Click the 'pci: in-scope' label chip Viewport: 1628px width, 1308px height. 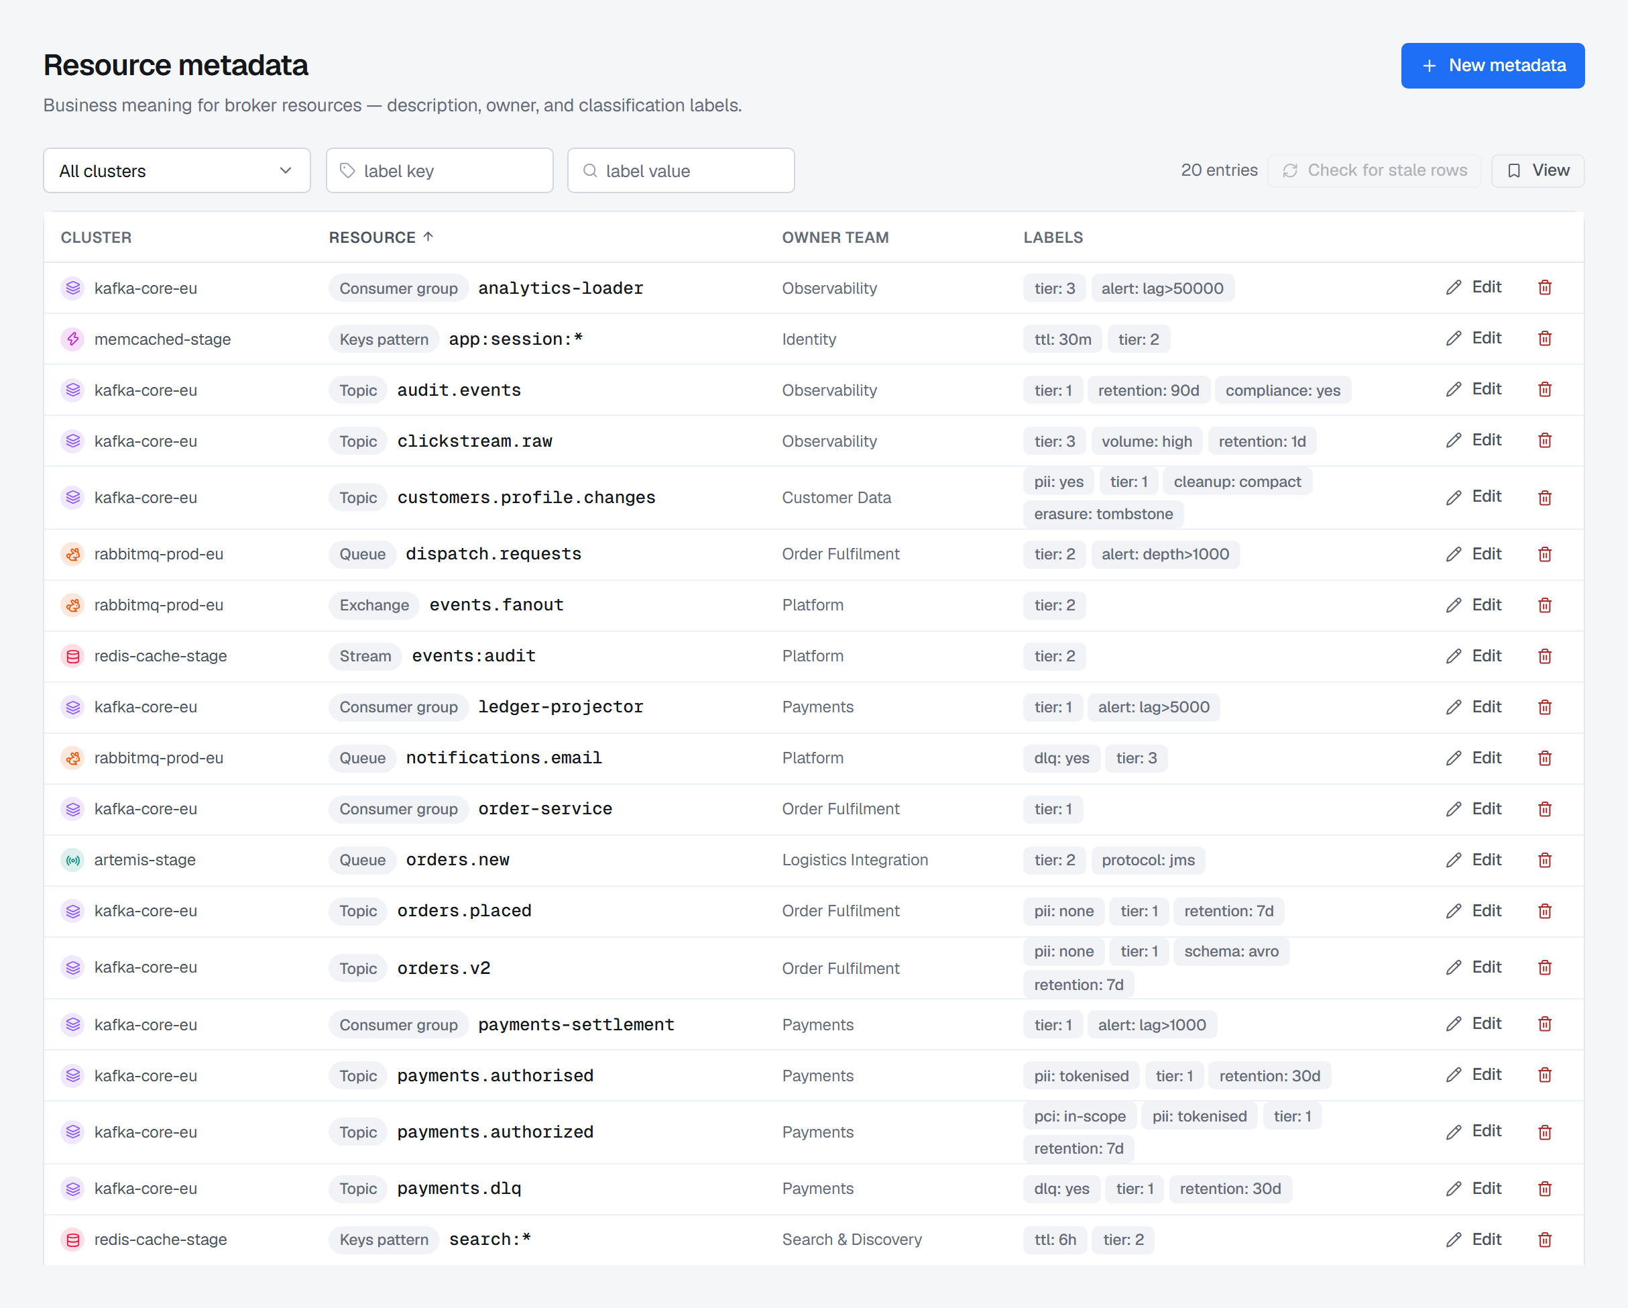tap(1079, 1116)
